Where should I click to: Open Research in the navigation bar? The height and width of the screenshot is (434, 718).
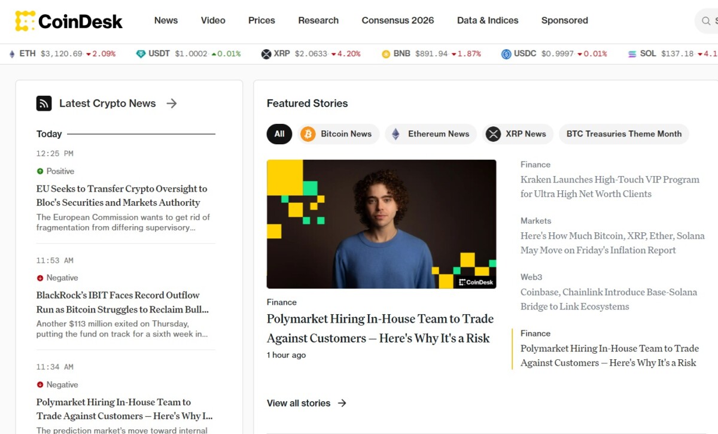[318, 20]
